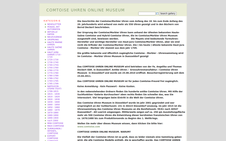
Task: Open TURMUHREN / ÖFFENTL. COMTOISE category
Action: pos(55,131)
